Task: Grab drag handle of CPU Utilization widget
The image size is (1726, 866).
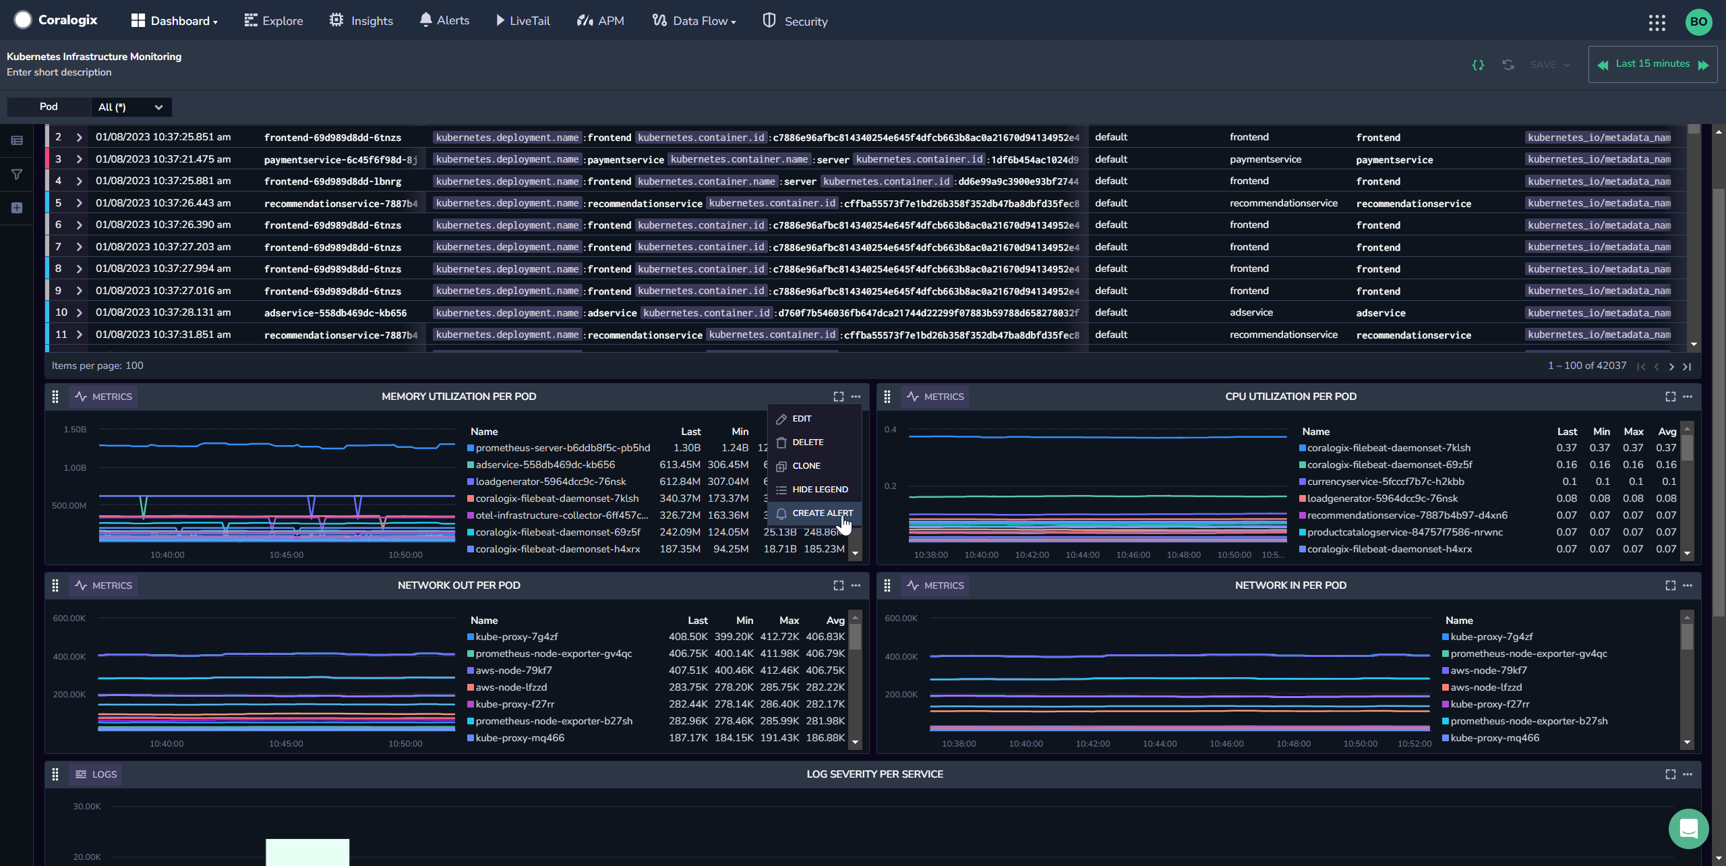Action: [x=887, y=397]
